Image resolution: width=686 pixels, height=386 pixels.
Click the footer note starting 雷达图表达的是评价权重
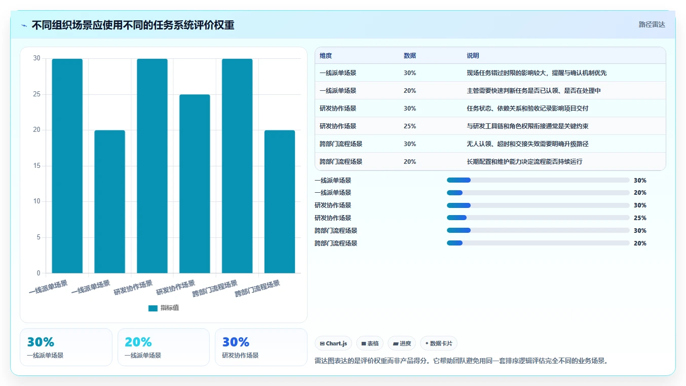pyautogui.click(x=461, y=361)
